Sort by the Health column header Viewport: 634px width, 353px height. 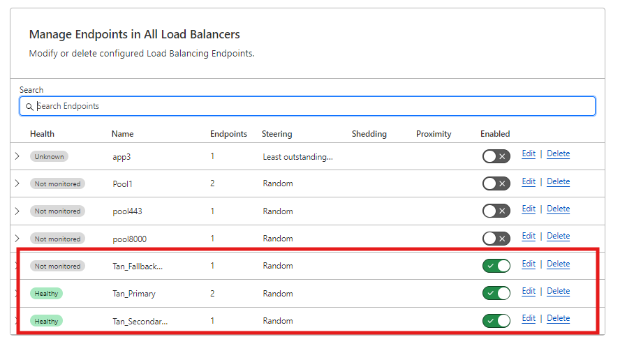[x=42, y=134]
